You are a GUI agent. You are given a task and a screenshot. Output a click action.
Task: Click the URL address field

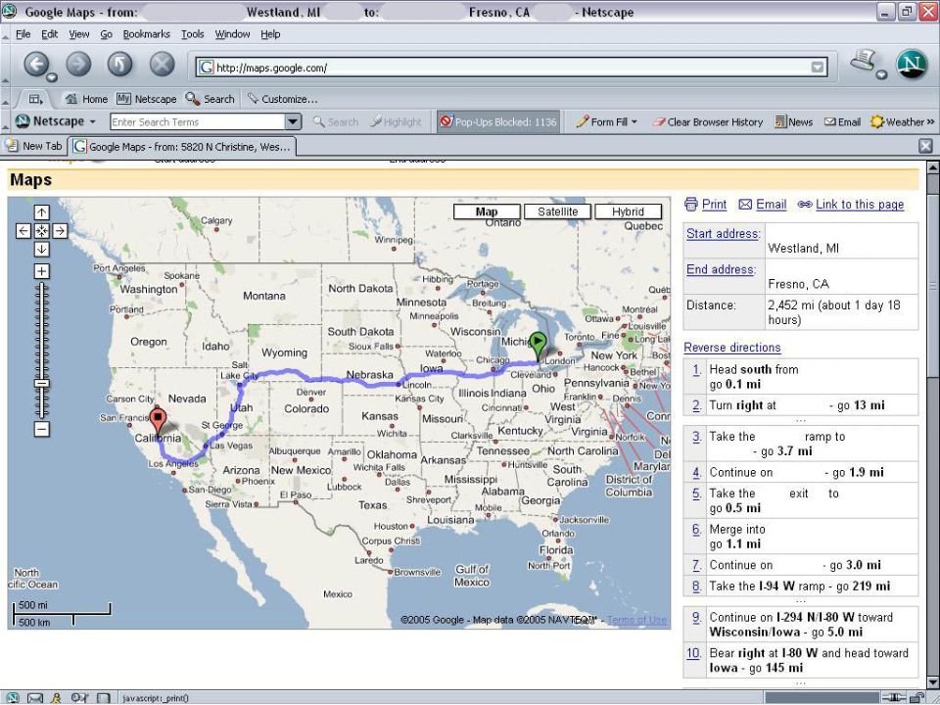coord(512,68)
